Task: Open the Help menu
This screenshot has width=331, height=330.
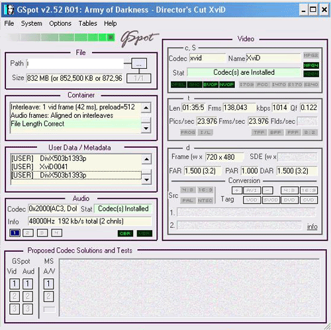Action: 111,23
